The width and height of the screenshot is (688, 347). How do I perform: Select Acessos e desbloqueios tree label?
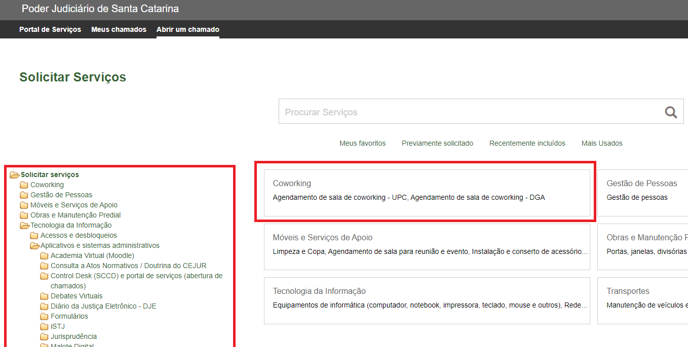[x=79, y=235]
